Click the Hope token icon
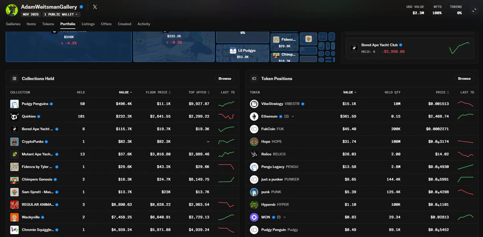The image size is (483, 237). coord(254,142)
